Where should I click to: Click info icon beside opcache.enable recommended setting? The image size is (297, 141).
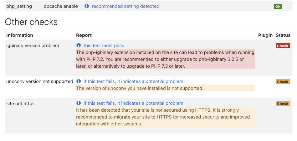tap(87, 6)
